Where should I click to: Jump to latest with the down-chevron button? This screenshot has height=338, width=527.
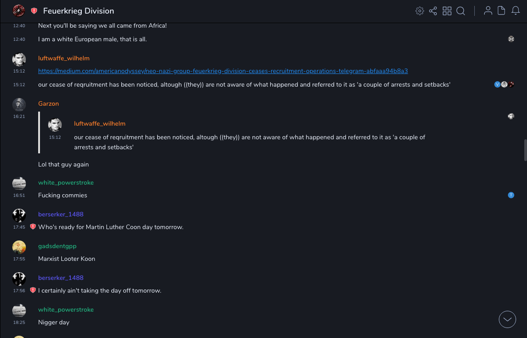coord(507,319)
